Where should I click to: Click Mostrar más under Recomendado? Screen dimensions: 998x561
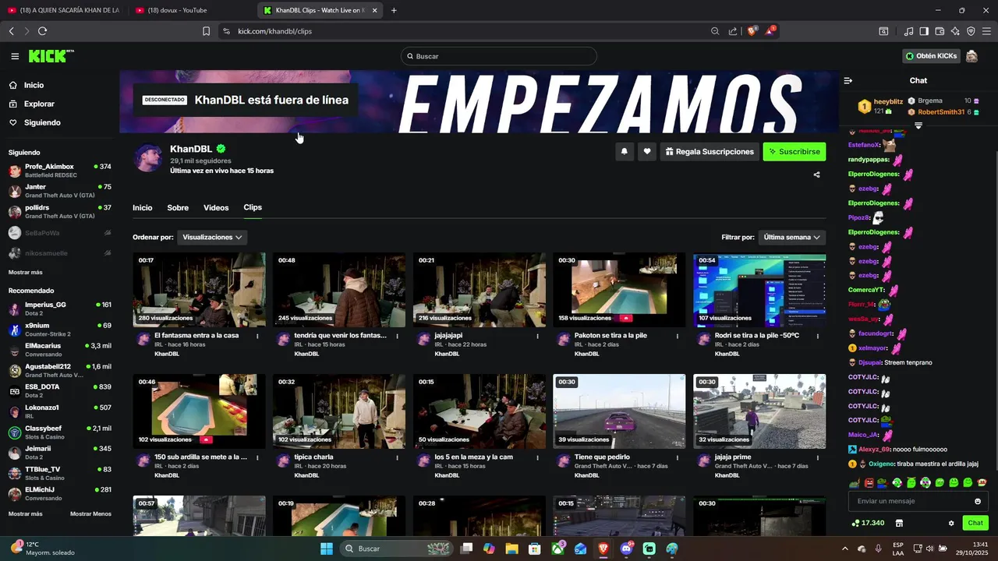[26, 514]
